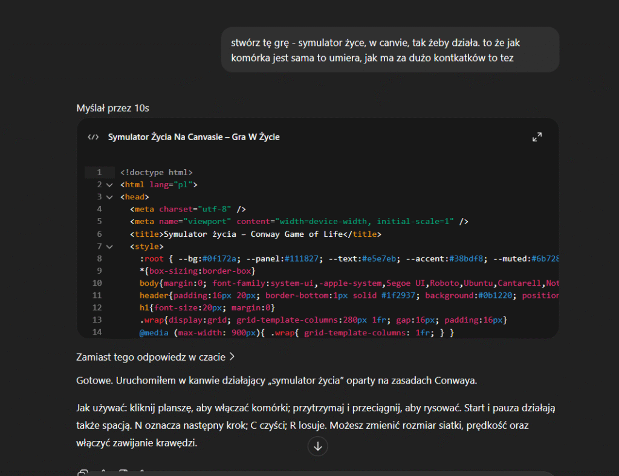Viewport: 619px width, 476px height.
Task: Click the 'Jak używać' instructions paragraph
Action: click(316, 425)
